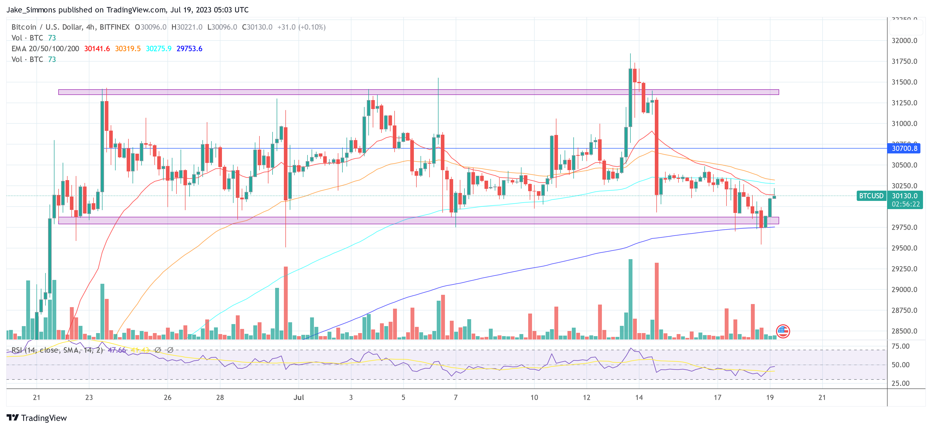Click the TradingView logo at bottom
932x429 pixels.
coord(36,418)
